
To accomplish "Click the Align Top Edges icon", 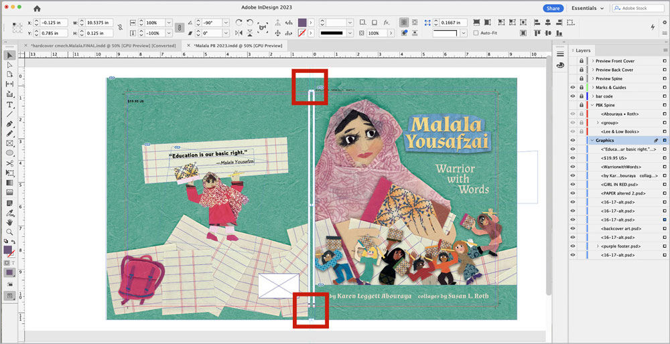I will click(537, 33).
